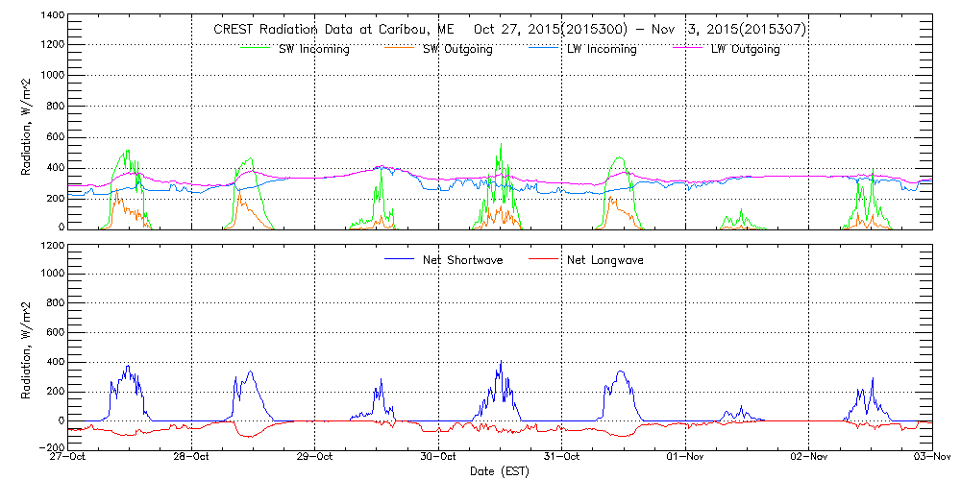This screenshot has height=480, width=961.
Task: Click the blue line swatch beside Net Shortwave
Action: pos(400,259)
